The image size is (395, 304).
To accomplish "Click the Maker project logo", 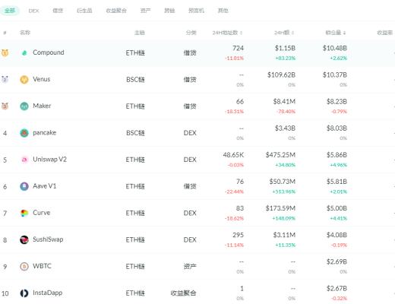I will [x=24, y=106].
